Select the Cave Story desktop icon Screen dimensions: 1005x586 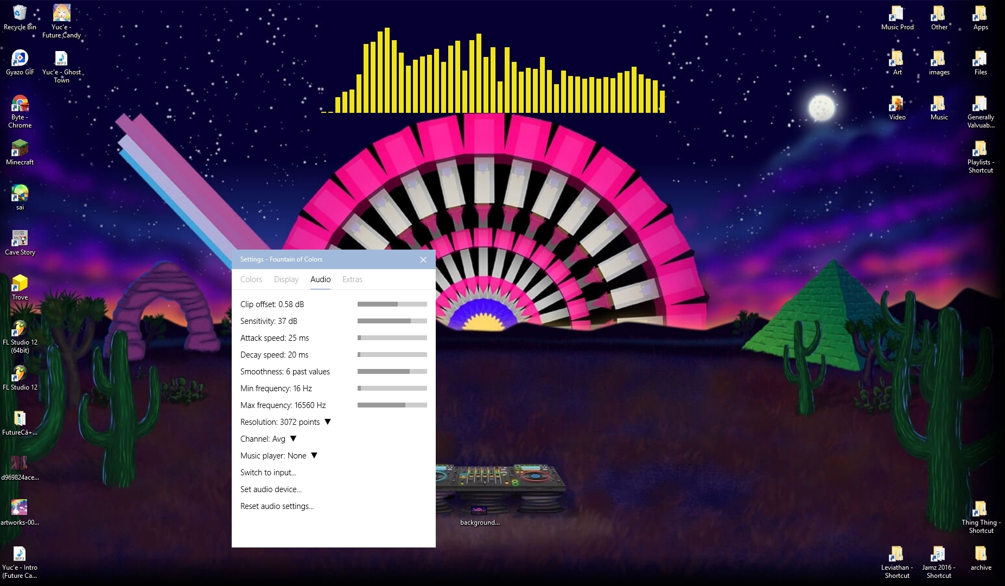(20, 243)
